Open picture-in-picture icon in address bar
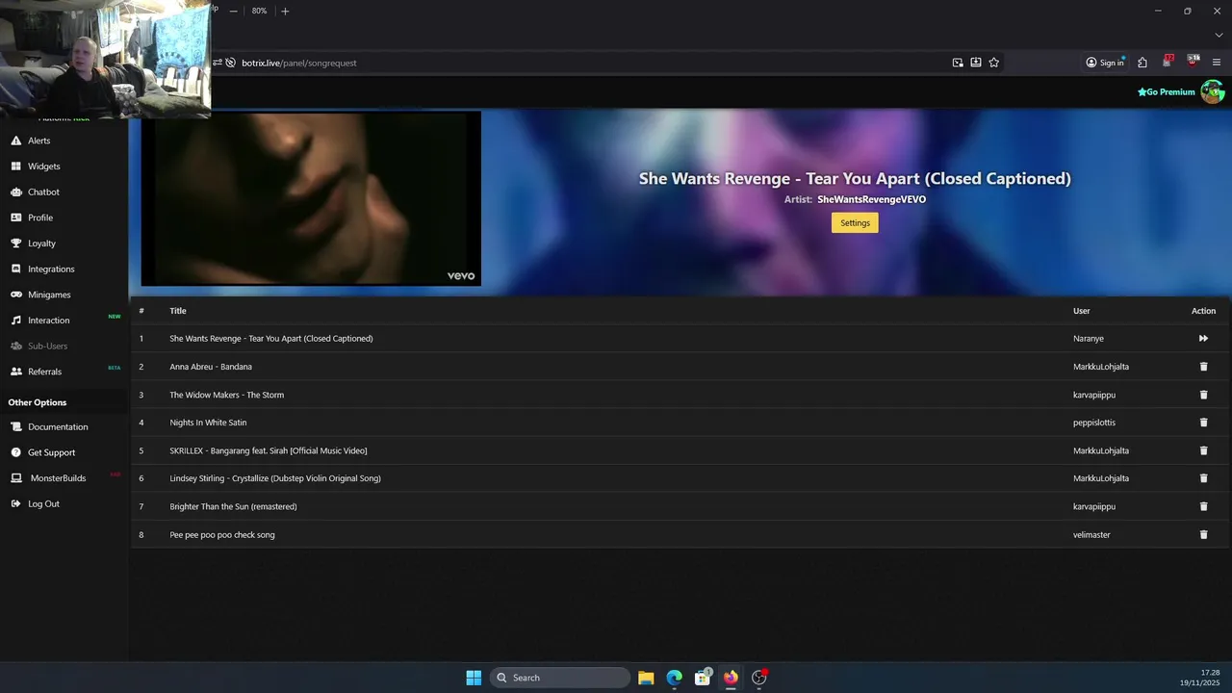This screenshot has height=693, width=1232. click(x=958, y=63)
